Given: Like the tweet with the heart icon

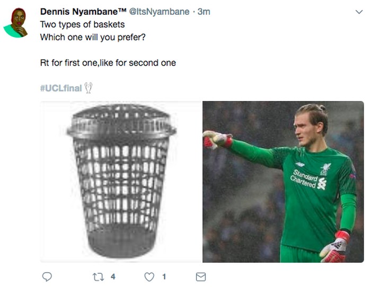Looking at the screenshot, I should (149, 276).
